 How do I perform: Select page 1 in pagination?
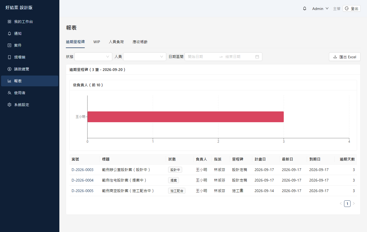pos(347,203)
